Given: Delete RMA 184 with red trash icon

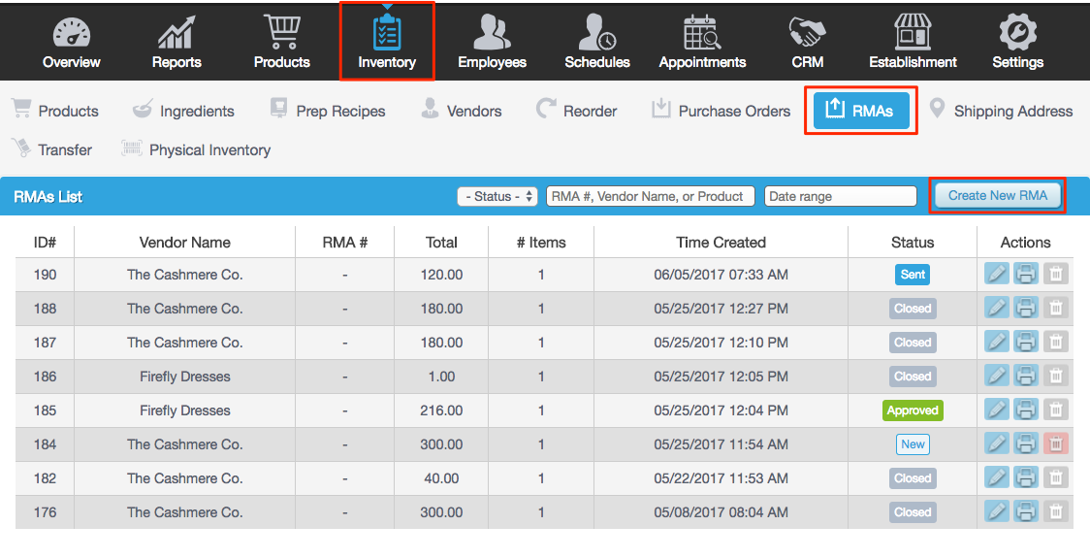Looking at the screenshot, I should (x=1056, y=444).
